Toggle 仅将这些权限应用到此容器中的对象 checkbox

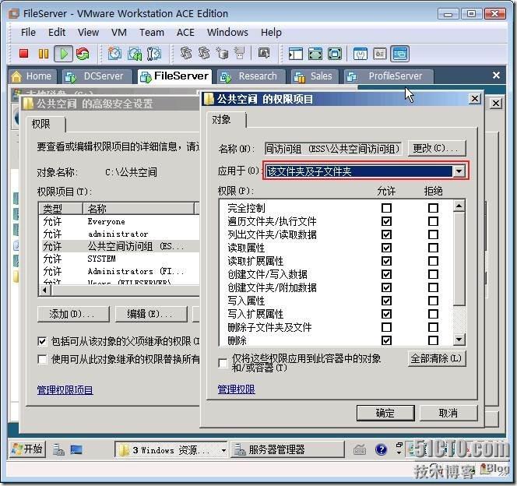point(223,363)
